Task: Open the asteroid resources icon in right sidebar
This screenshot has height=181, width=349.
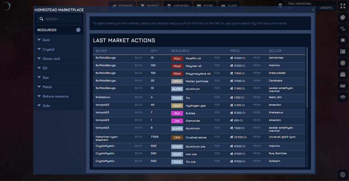Action: [343, 18]
